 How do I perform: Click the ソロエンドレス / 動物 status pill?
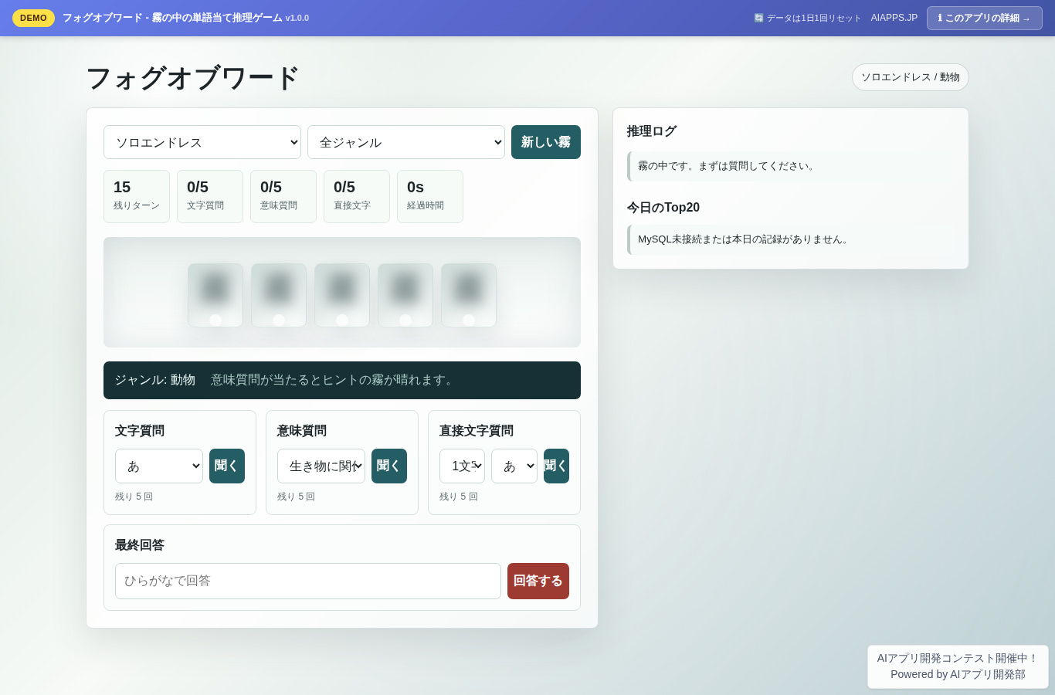[911, 77]
